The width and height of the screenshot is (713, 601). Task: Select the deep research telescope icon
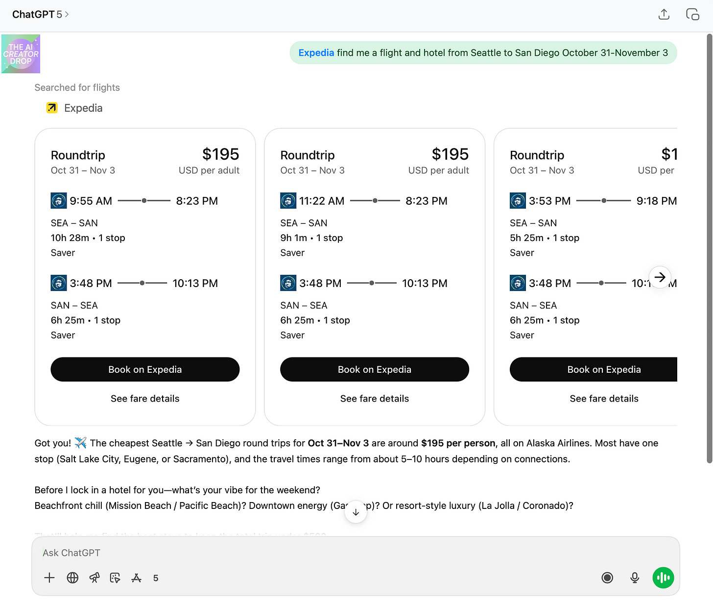[x=94, y=578]
